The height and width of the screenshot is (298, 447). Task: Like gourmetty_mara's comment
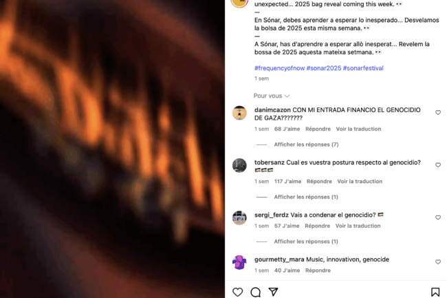click(438, 262)
